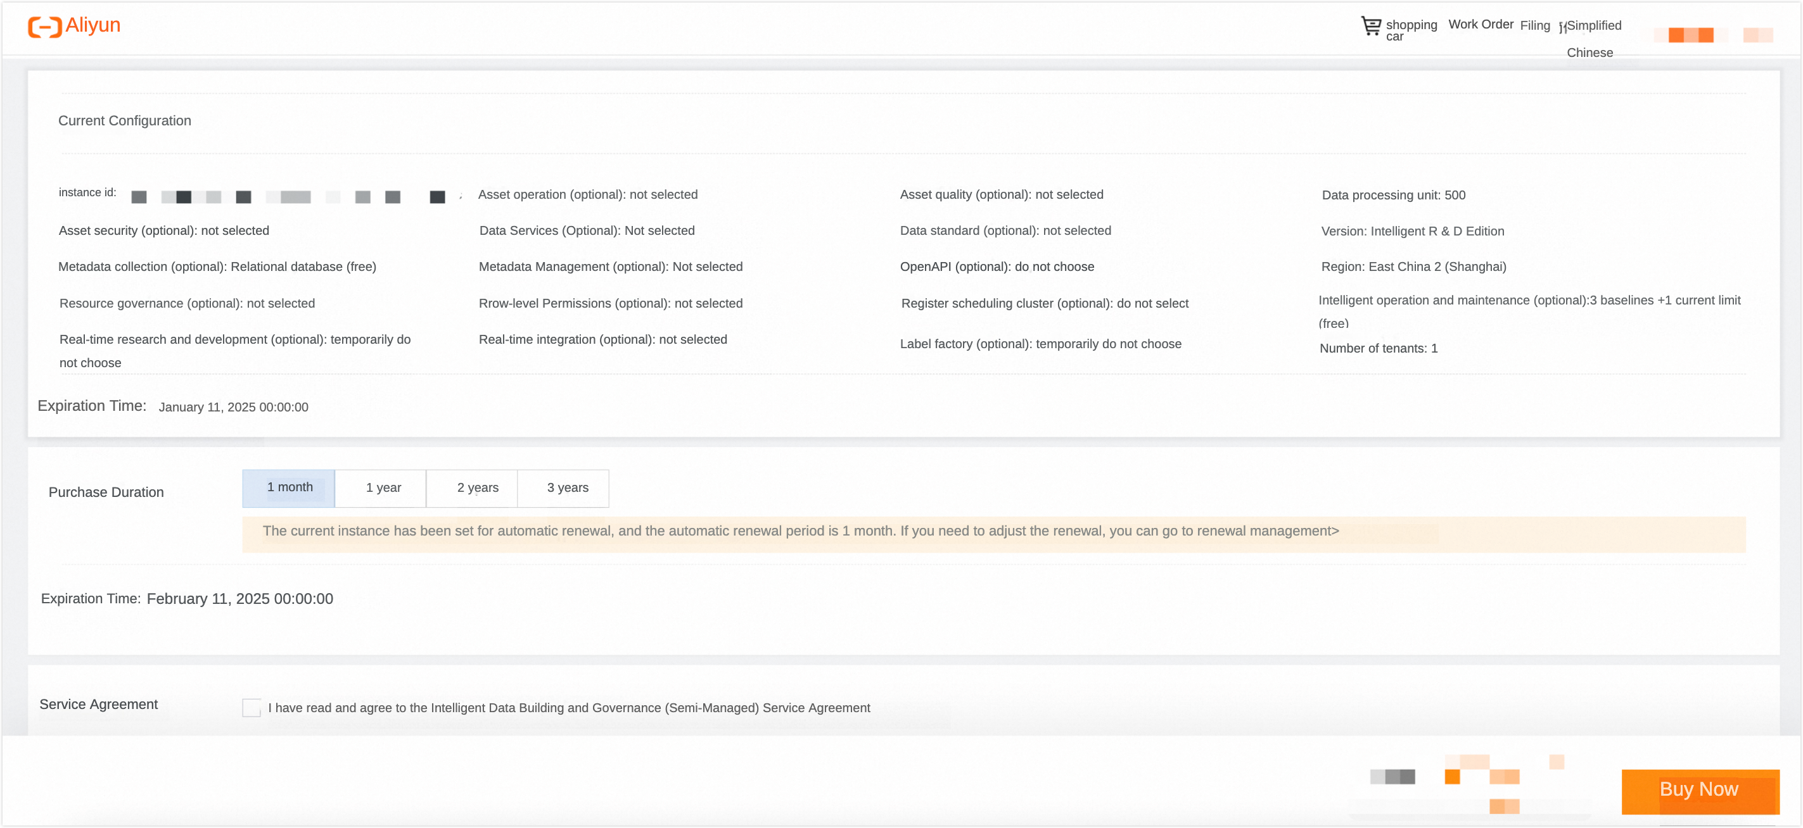Click the Aliyun brand name text
The image size is (1803, 828).
point(92,25)
